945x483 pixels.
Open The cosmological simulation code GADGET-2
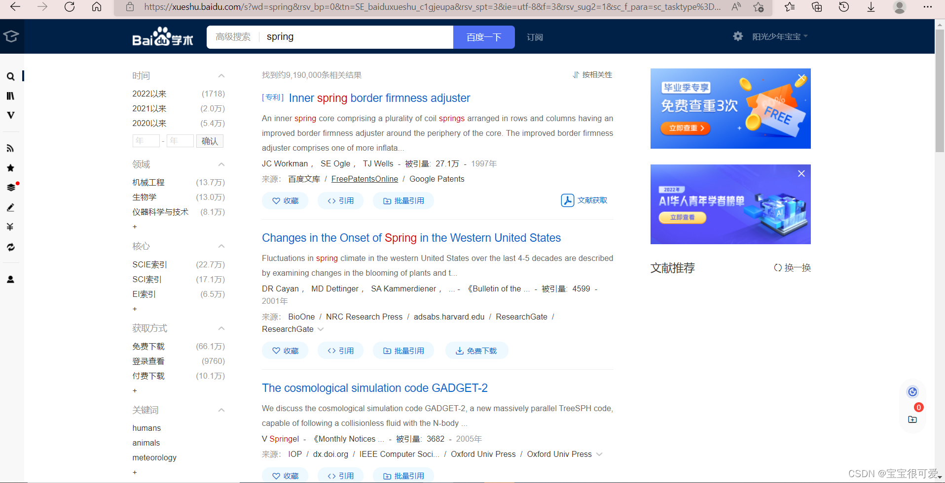coord(375,388)
